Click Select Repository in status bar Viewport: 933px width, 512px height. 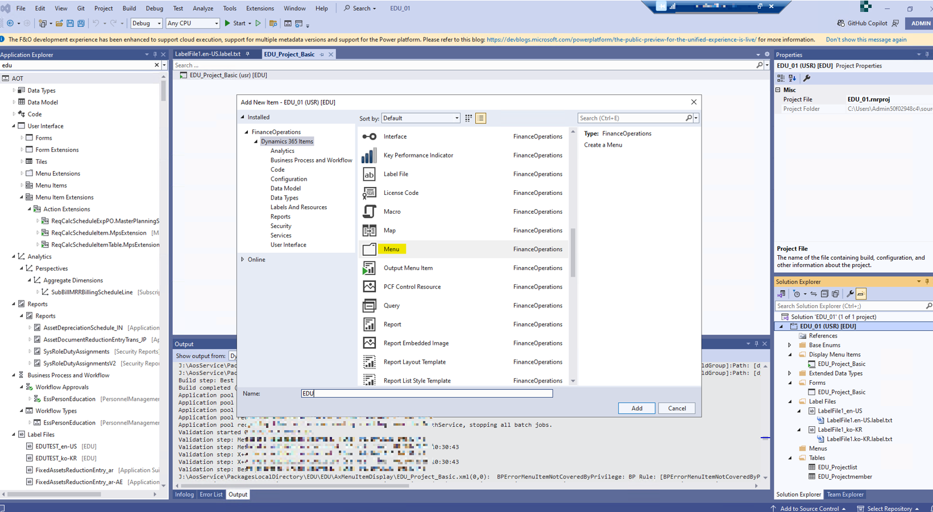pyautogui.click(x=889, y=509)
